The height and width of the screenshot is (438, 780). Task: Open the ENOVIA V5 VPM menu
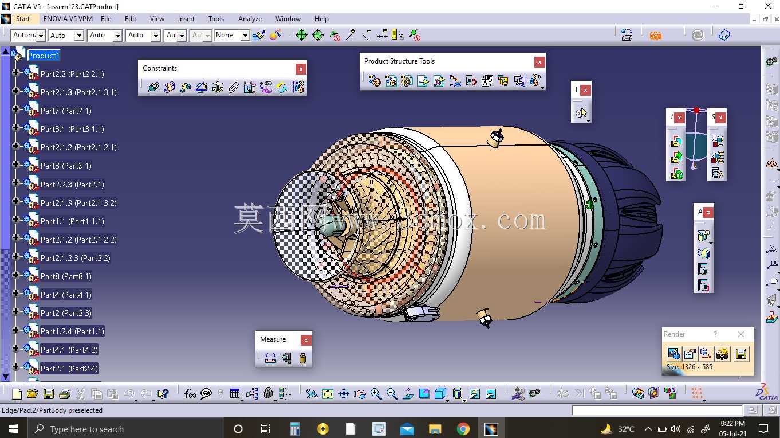pyautogui.click(x=68, y=19)
